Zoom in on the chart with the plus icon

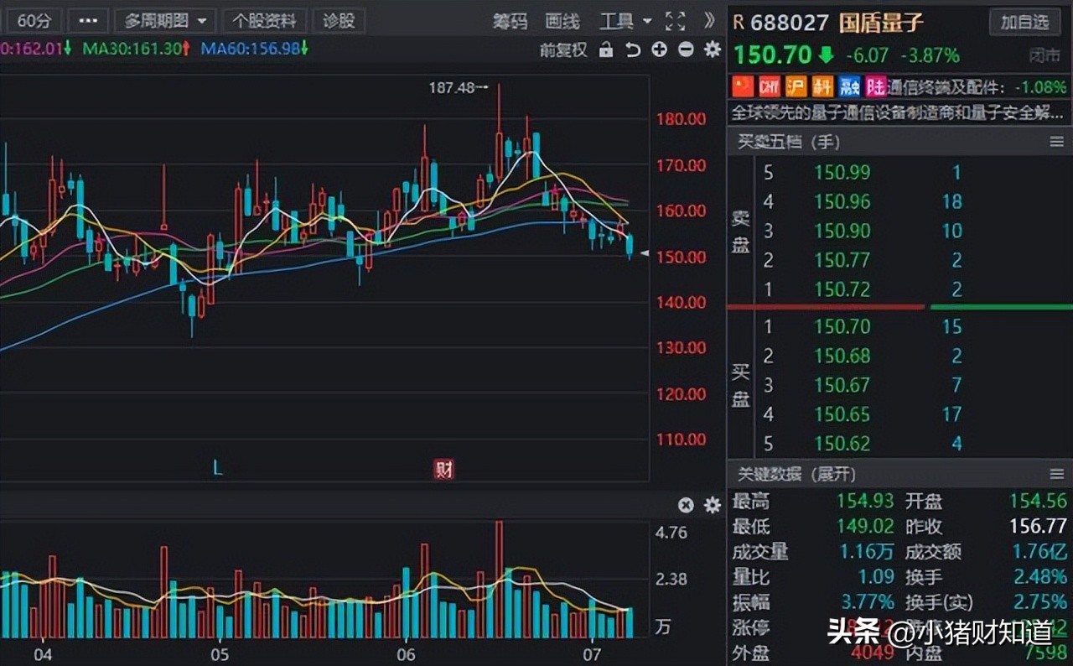(659, 50)
